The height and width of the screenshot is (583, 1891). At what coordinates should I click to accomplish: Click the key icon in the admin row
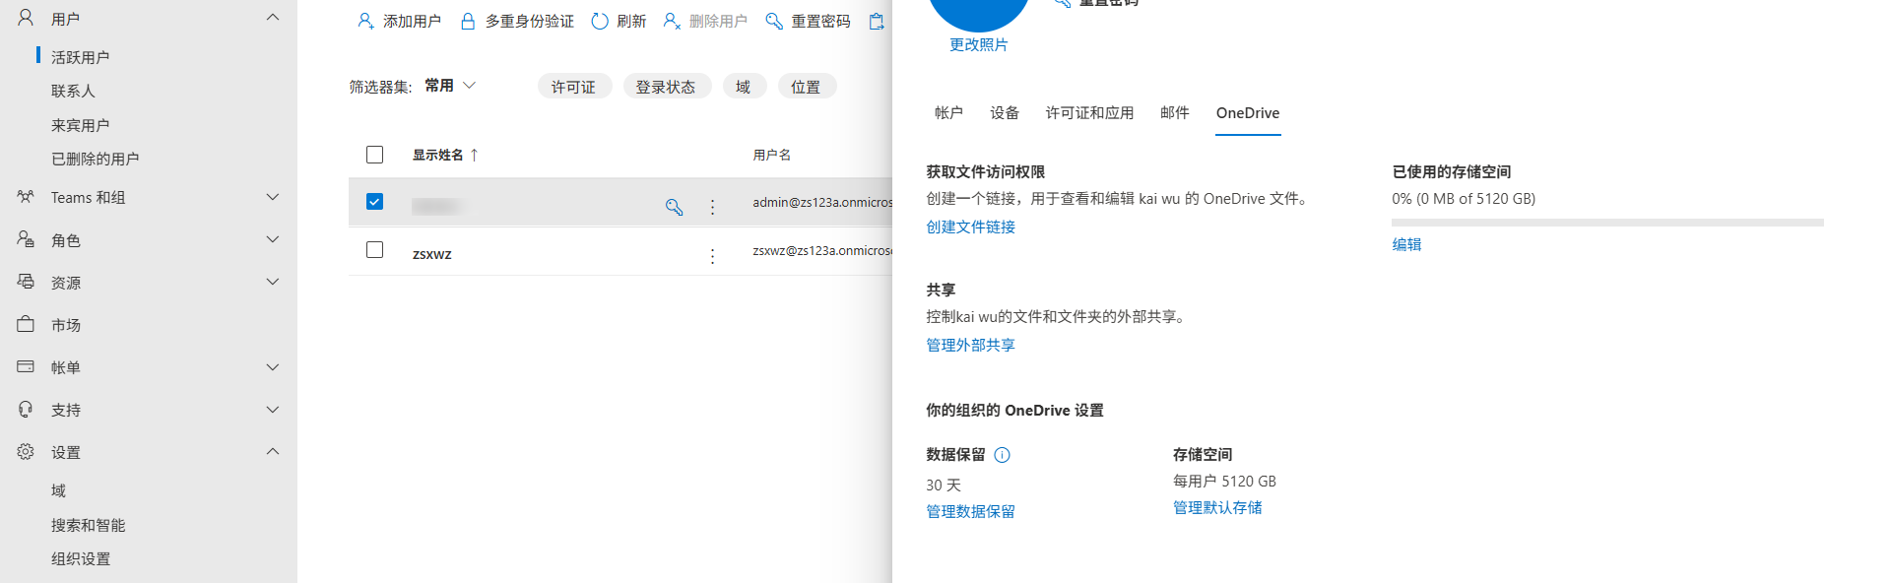click(x=674, y=207)
